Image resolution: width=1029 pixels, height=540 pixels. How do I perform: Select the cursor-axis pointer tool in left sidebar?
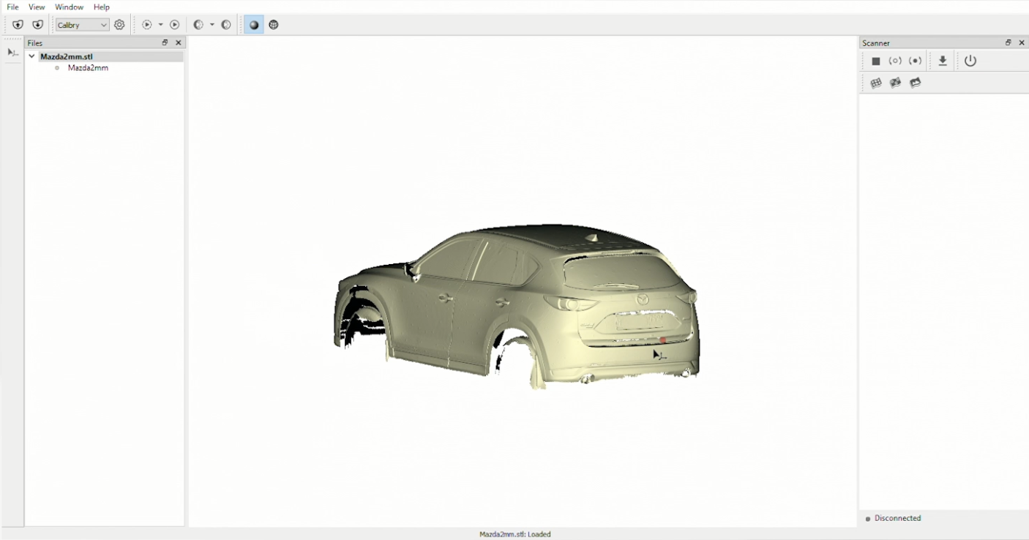(12, 53)
